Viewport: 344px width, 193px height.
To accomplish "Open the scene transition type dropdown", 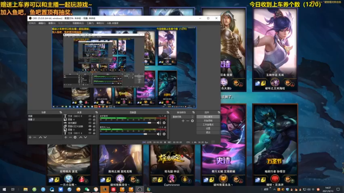I will [183, 117].
